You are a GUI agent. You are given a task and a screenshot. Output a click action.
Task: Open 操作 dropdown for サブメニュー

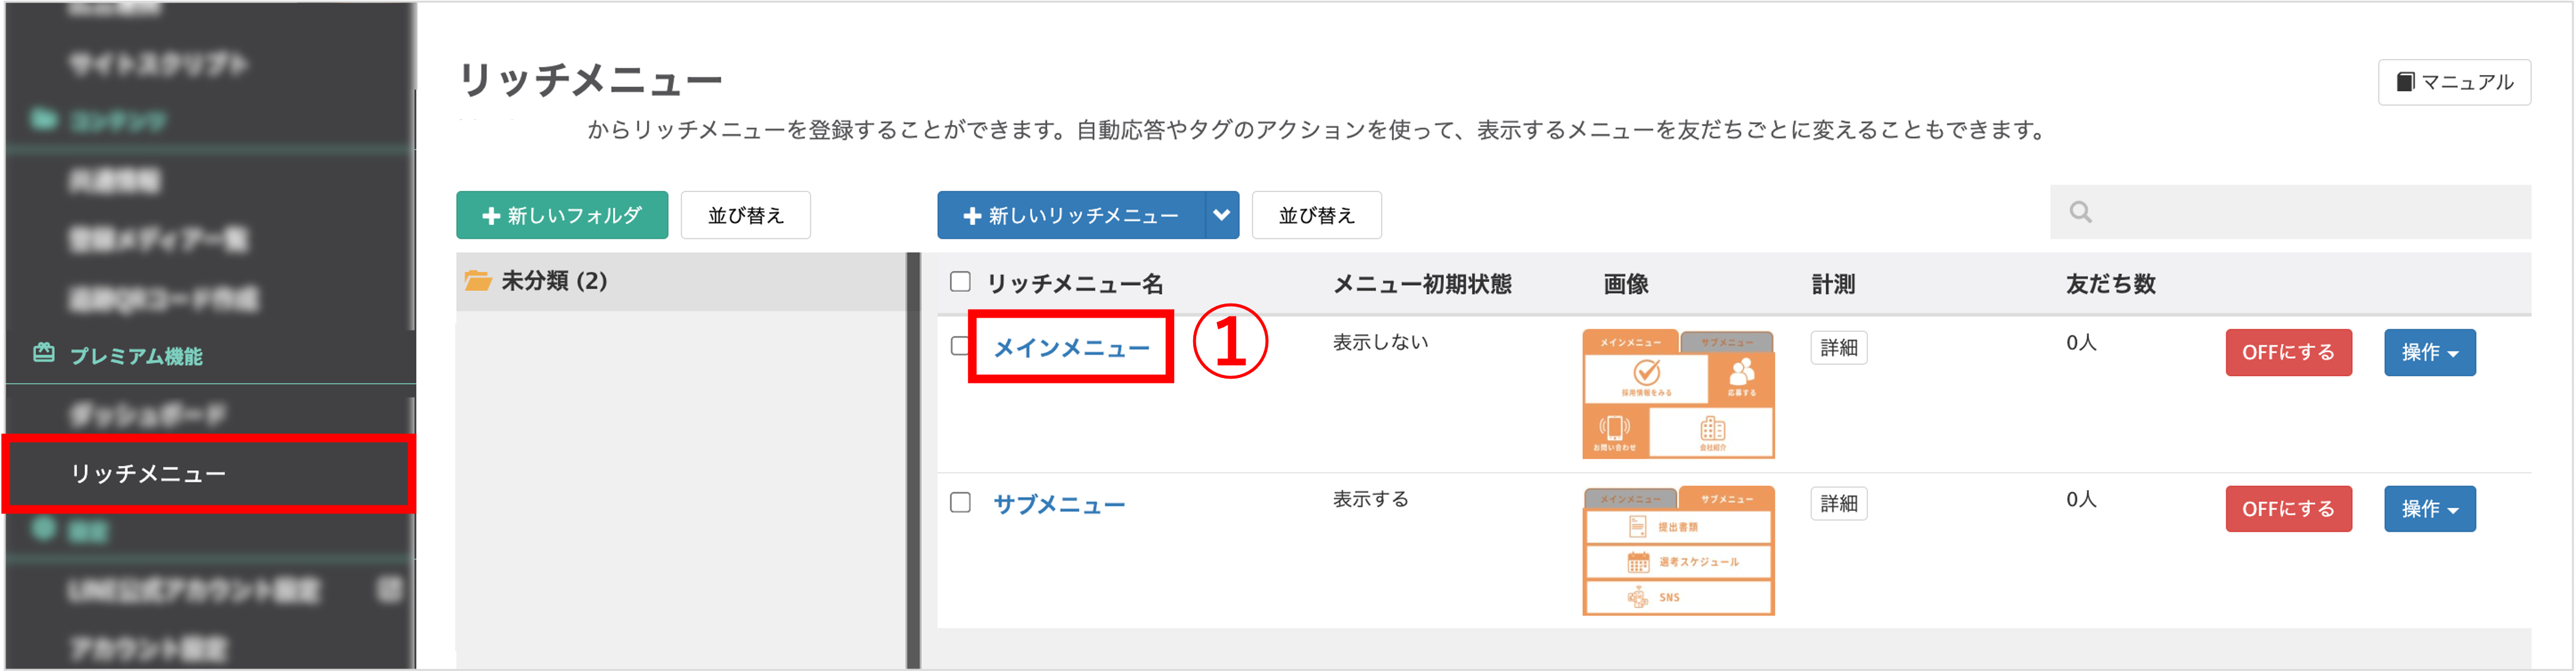pos(2429,509)
